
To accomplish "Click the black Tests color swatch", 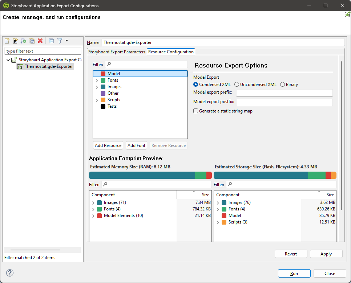I will click(x=103, y=106).
